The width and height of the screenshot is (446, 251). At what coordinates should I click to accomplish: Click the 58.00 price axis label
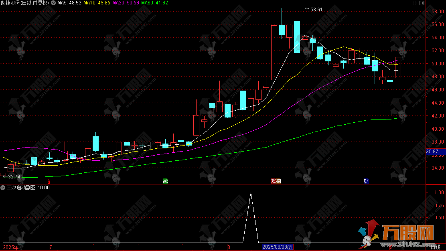tap(438, 12)
